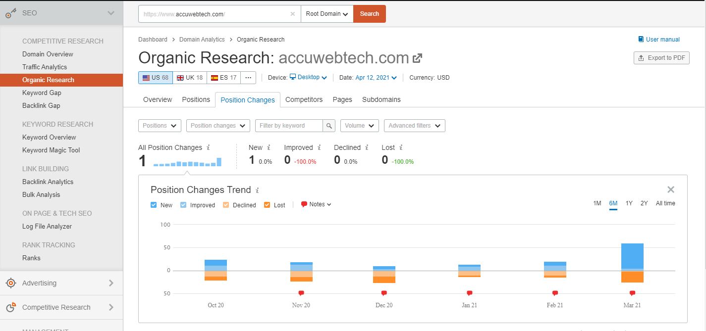
Task: Switch to the Competitors tab
Action: pyautogui.click(x=304, y=99)
